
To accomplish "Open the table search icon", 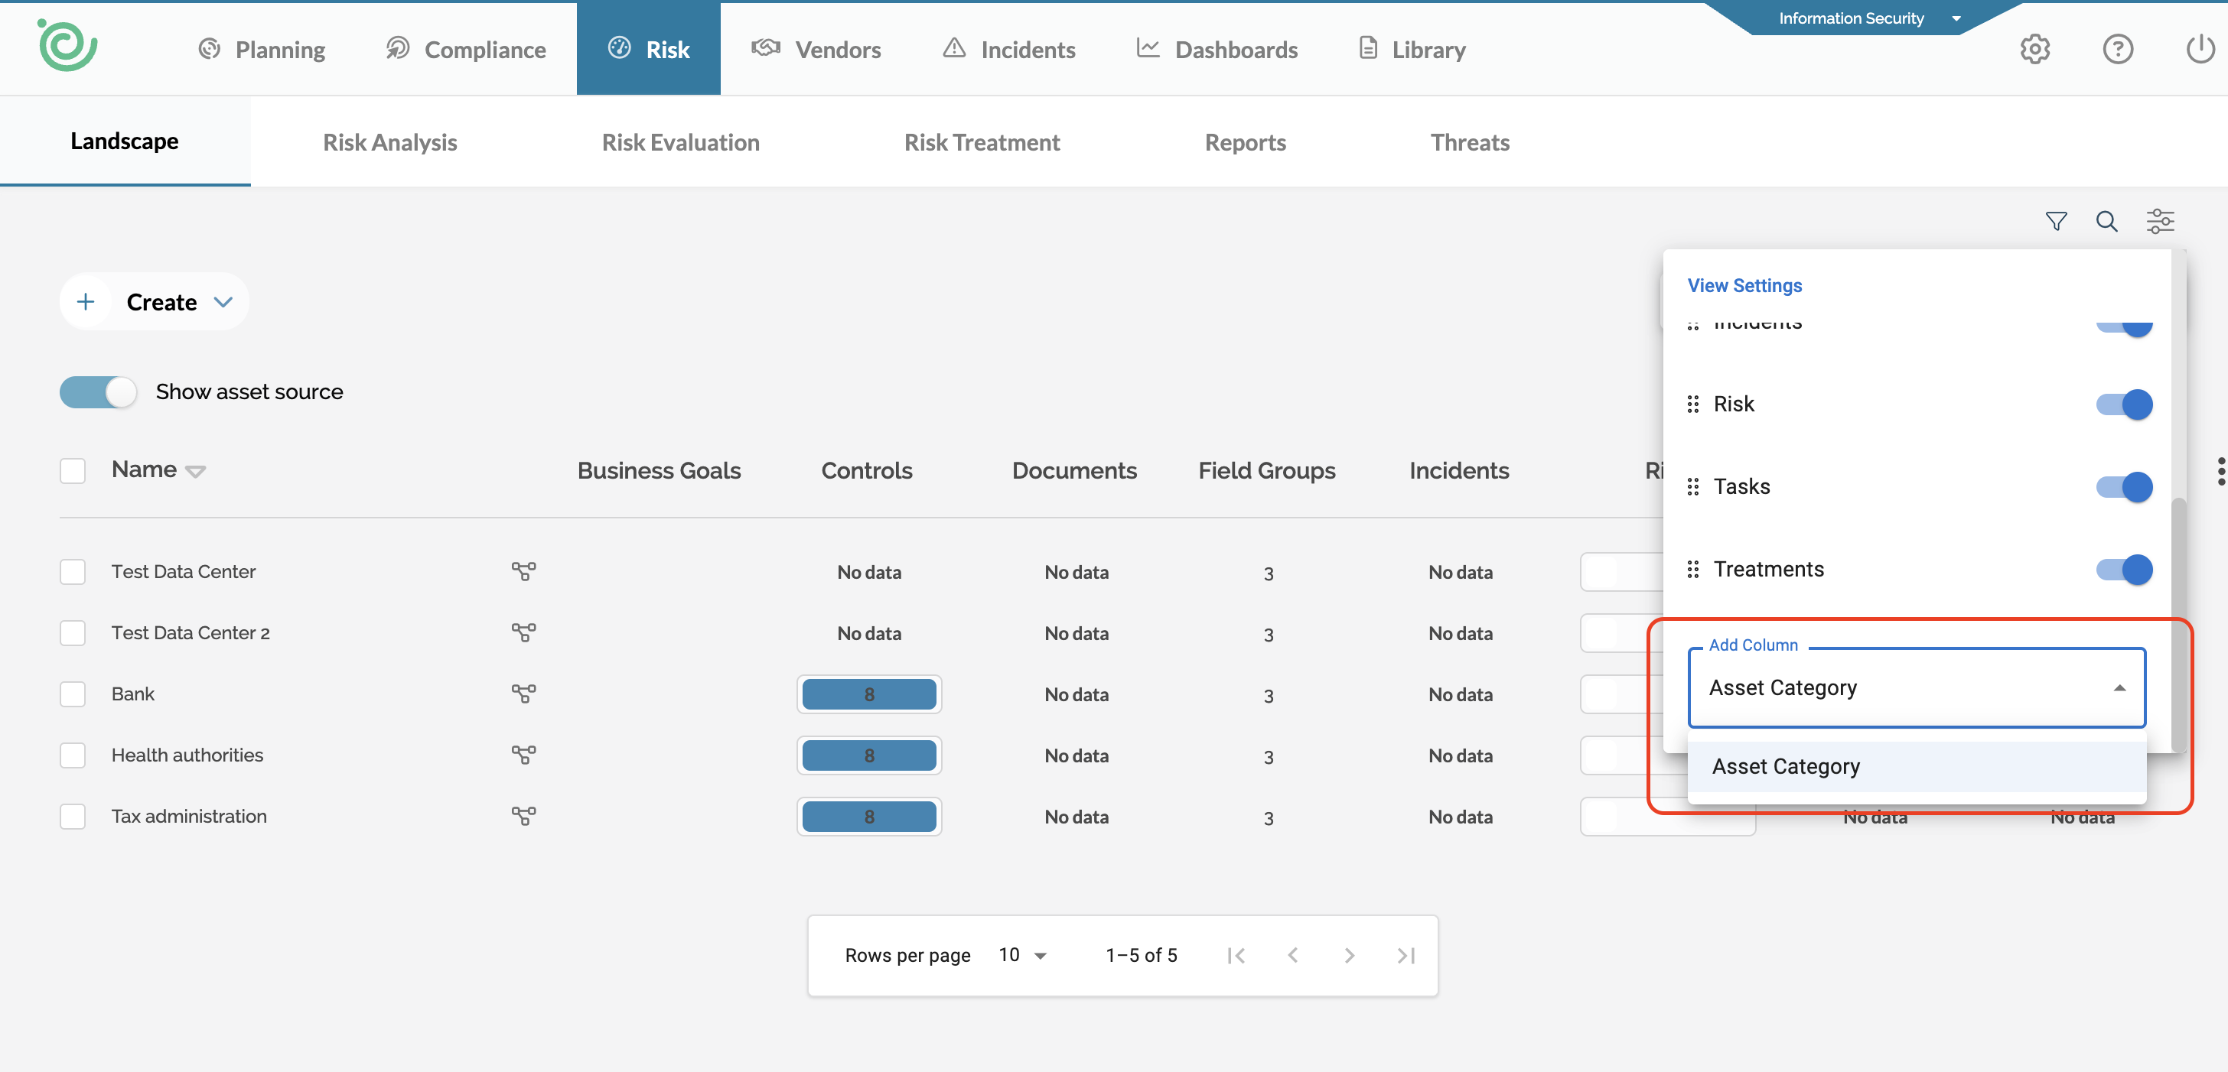I will [x=2106, y=221].
